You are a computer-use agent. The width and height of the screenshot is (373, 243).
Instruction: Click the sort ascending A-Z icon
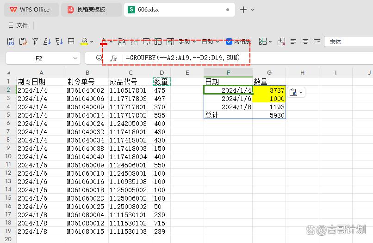pos(47,41)
